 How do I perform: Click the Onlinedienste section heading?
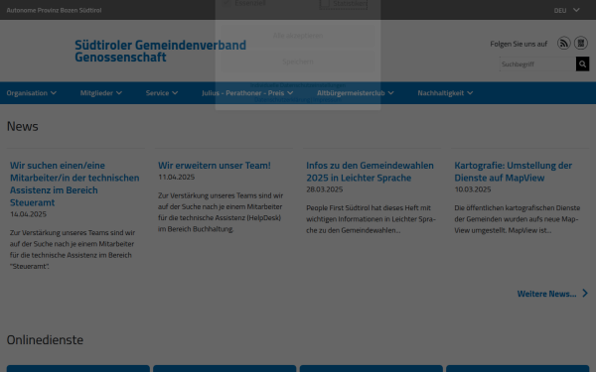(x=45, y=339)
